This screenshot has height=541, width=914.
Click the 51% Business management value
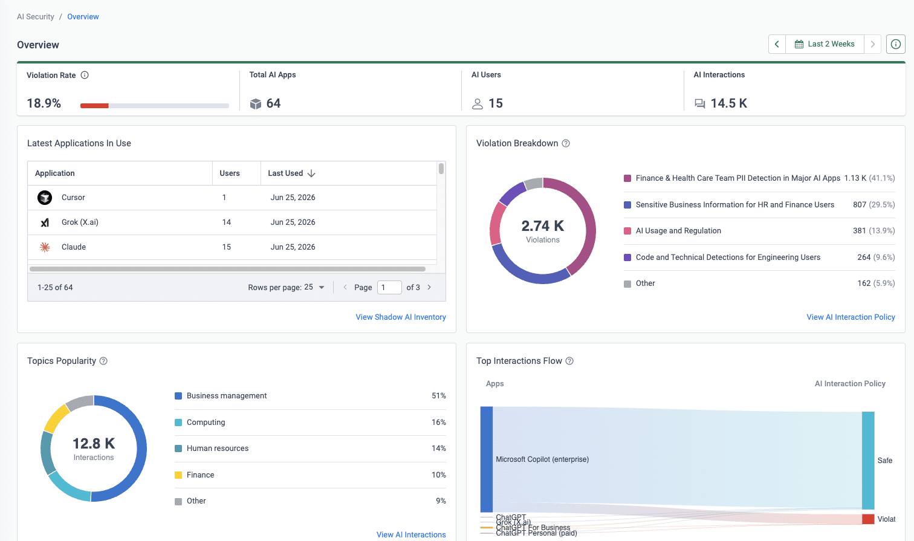439,396
